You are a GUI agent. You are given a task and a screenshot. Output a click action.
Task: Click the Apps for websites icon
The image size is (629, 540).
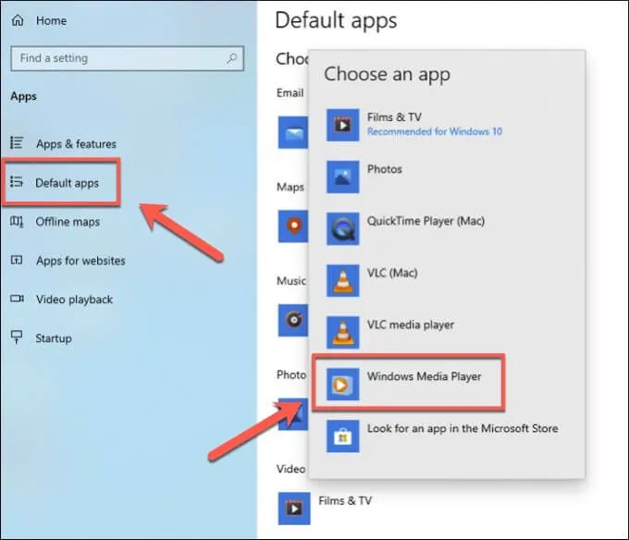click(x=17, y=260)
